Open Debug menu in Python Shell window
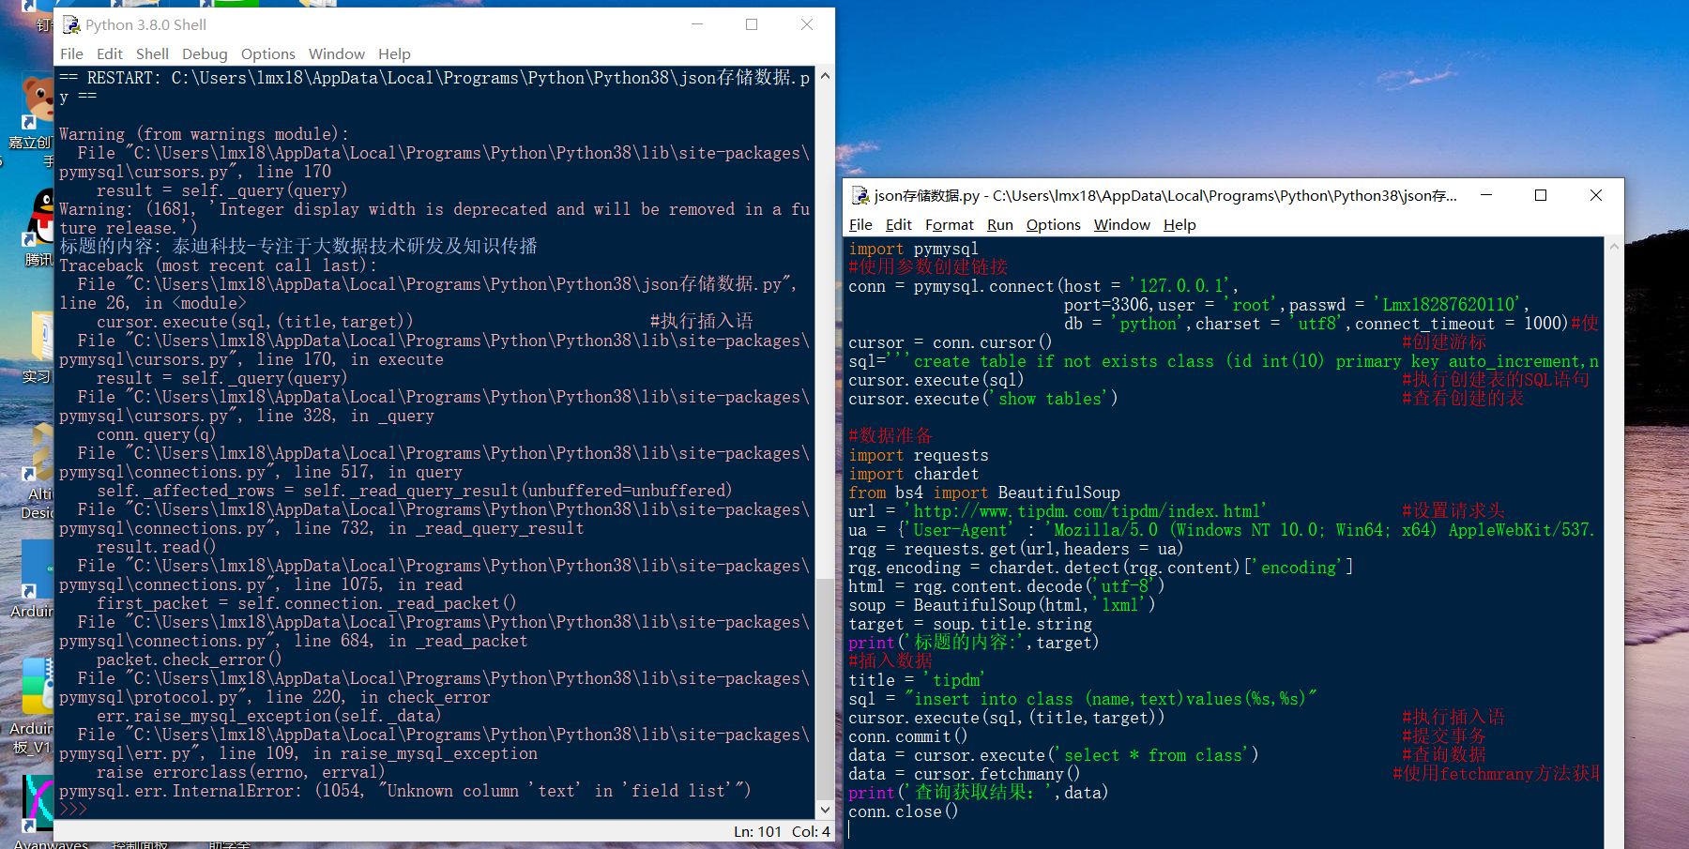1689x849 pixels. [205, 54]
